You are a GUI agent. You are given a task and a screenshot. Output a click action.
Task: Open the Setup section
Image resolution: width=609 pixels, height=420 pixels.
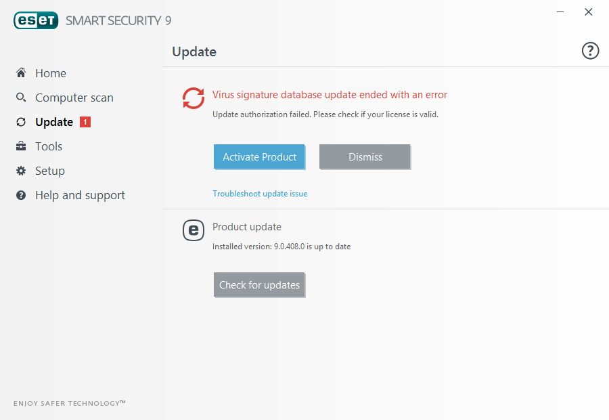[x=49, y=171]
